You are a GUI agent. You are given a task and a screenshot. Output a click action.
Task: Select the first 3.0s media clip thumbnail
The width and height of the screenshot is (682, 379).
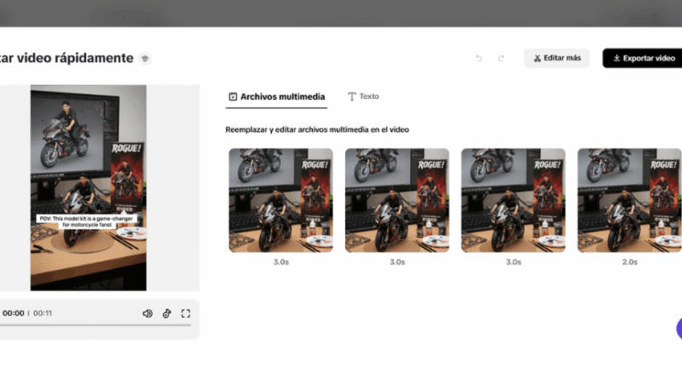click(281, 200)
